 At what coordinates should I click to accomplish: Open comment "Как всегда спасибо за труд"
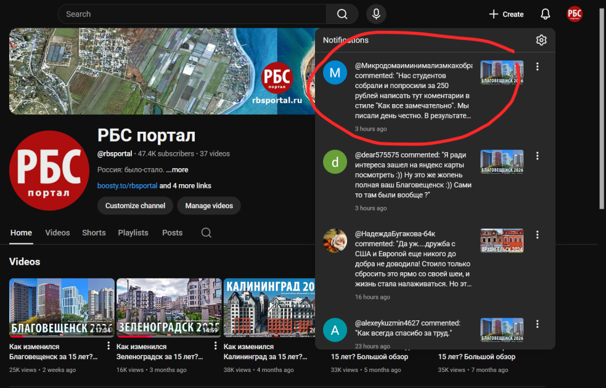point(407,328)
